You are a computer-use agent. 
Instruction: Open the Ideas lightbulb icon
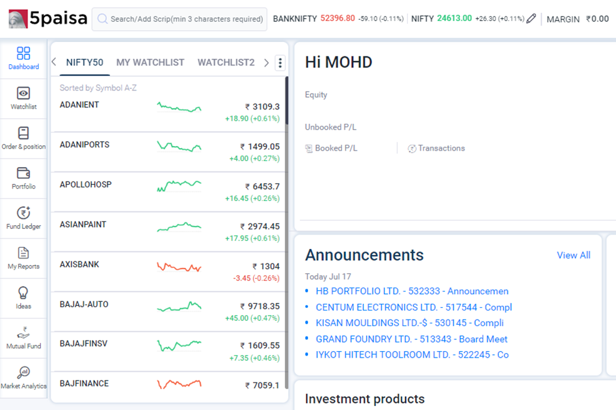(24, 293)
